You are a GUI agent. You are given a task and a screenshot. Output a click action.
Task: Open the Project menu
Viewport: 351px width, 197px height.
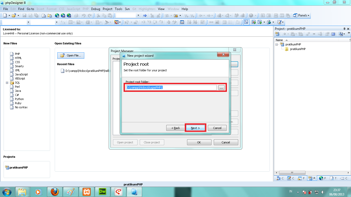coord(108,9)
